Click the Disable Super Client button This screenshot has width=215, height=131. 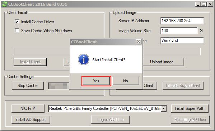[x=183, y=86]
